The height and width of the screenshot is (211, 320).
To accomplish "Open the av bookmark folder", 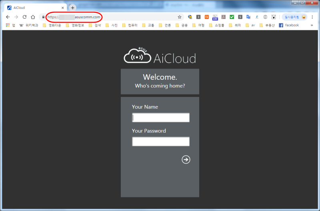I will tap(250, 25).
